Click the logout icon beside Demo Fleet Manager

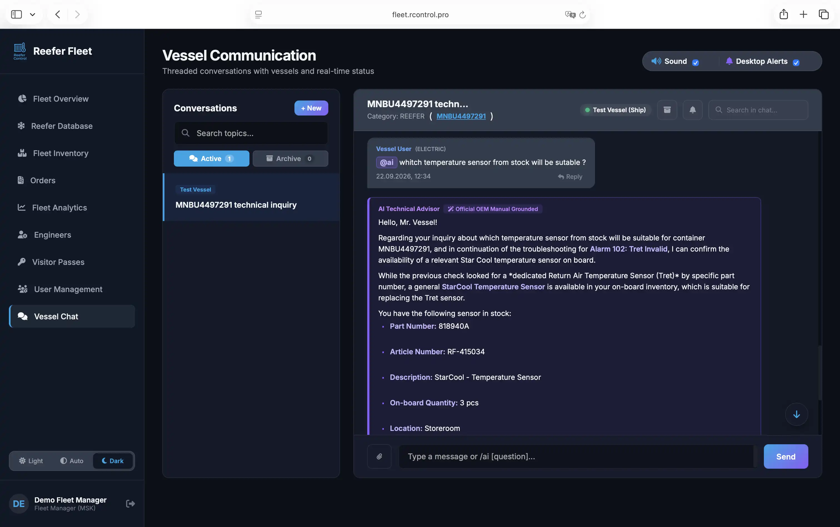point(130,504)
